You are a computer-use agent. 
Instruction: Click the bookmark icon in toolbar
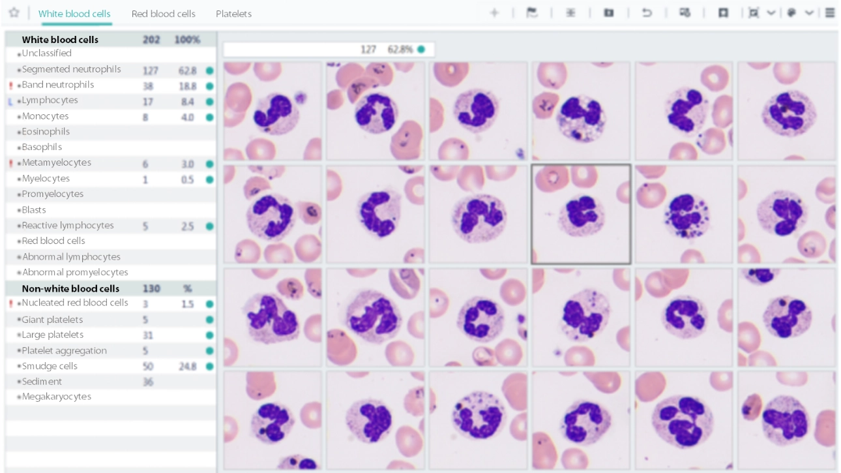723,13
